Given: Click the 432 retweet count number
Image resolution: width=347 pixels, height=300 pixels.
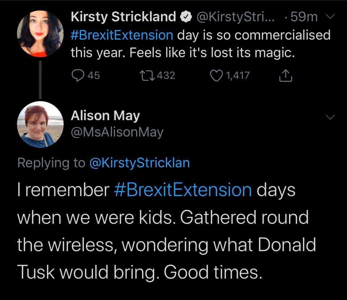Looking at the screenshot, I should coord(166,75).
